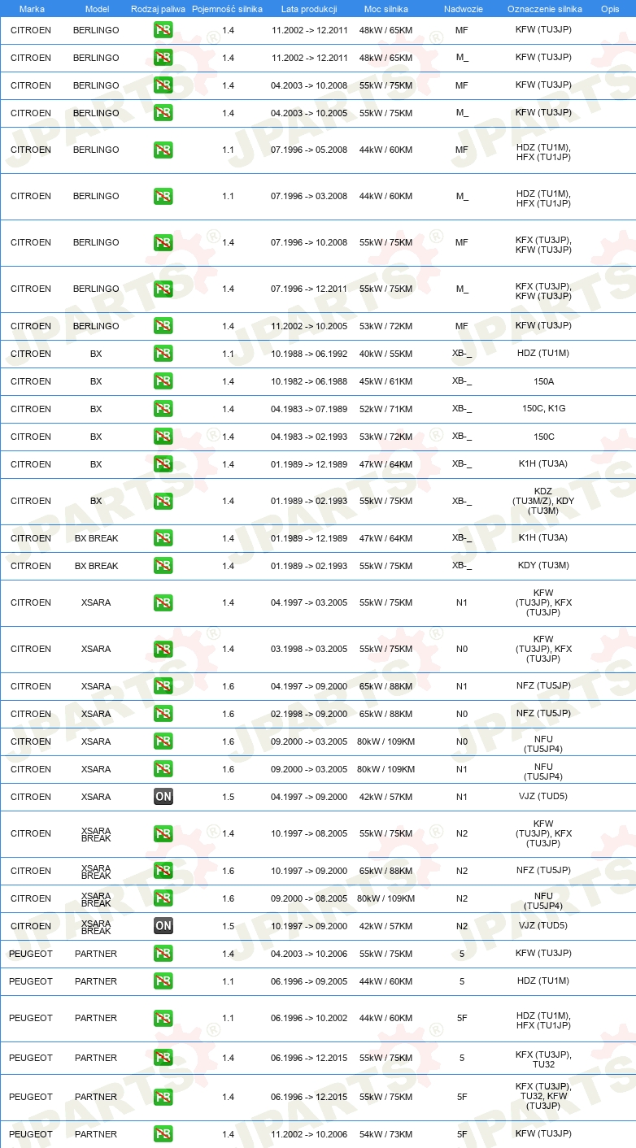Image resolution: width=636 pixels, height=1148 pixels.
Task: Select the 02.1998 -> 09.2000 production years cell
Action: tap(309, 714)
